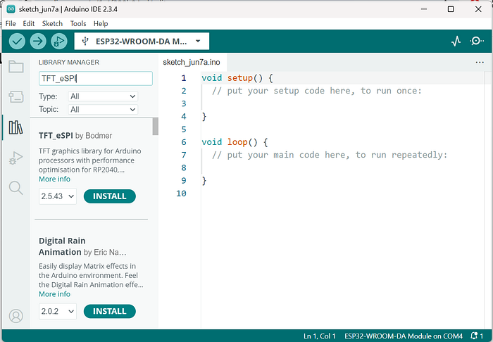The width and height of the screenshot is (493, 342).
Task: Expand the Topic filter dropdown
Action: [x=103, y=109]
